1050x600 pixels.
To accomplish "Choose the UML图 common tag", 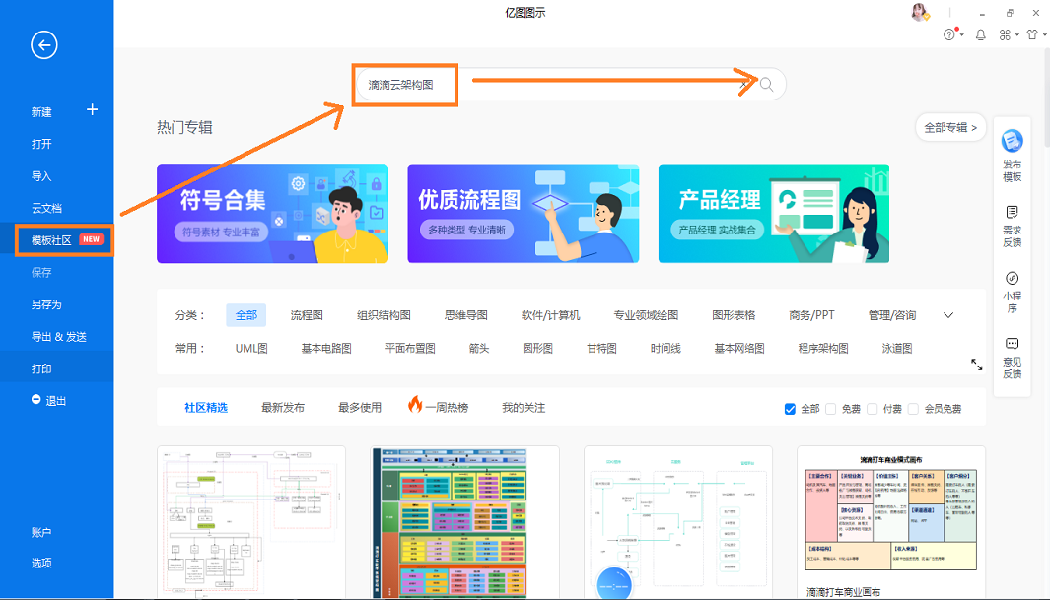I will tap(251, 349).
